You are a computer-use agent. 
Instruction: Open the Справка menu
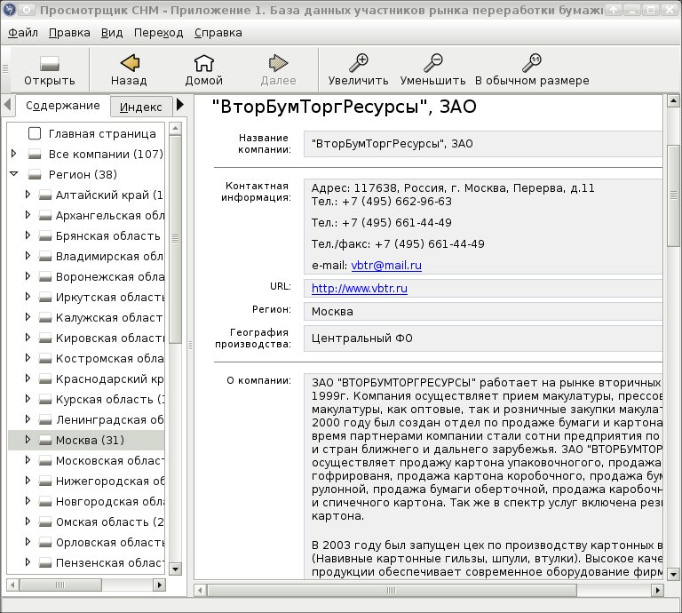coord(218,33)
